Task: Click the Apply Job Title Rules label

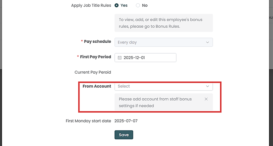Action: tap(91, 5)
